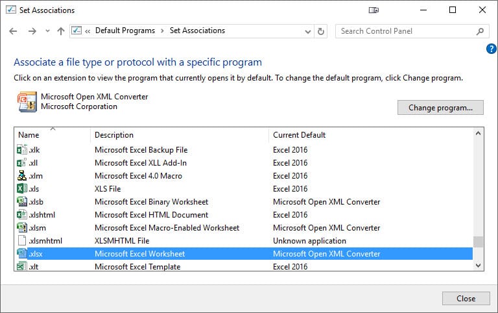Image resolution: width=498 pixels, height=313 pixels.
Task: Click the scrollbar up arrow
Action: click(x=478, y=134)
